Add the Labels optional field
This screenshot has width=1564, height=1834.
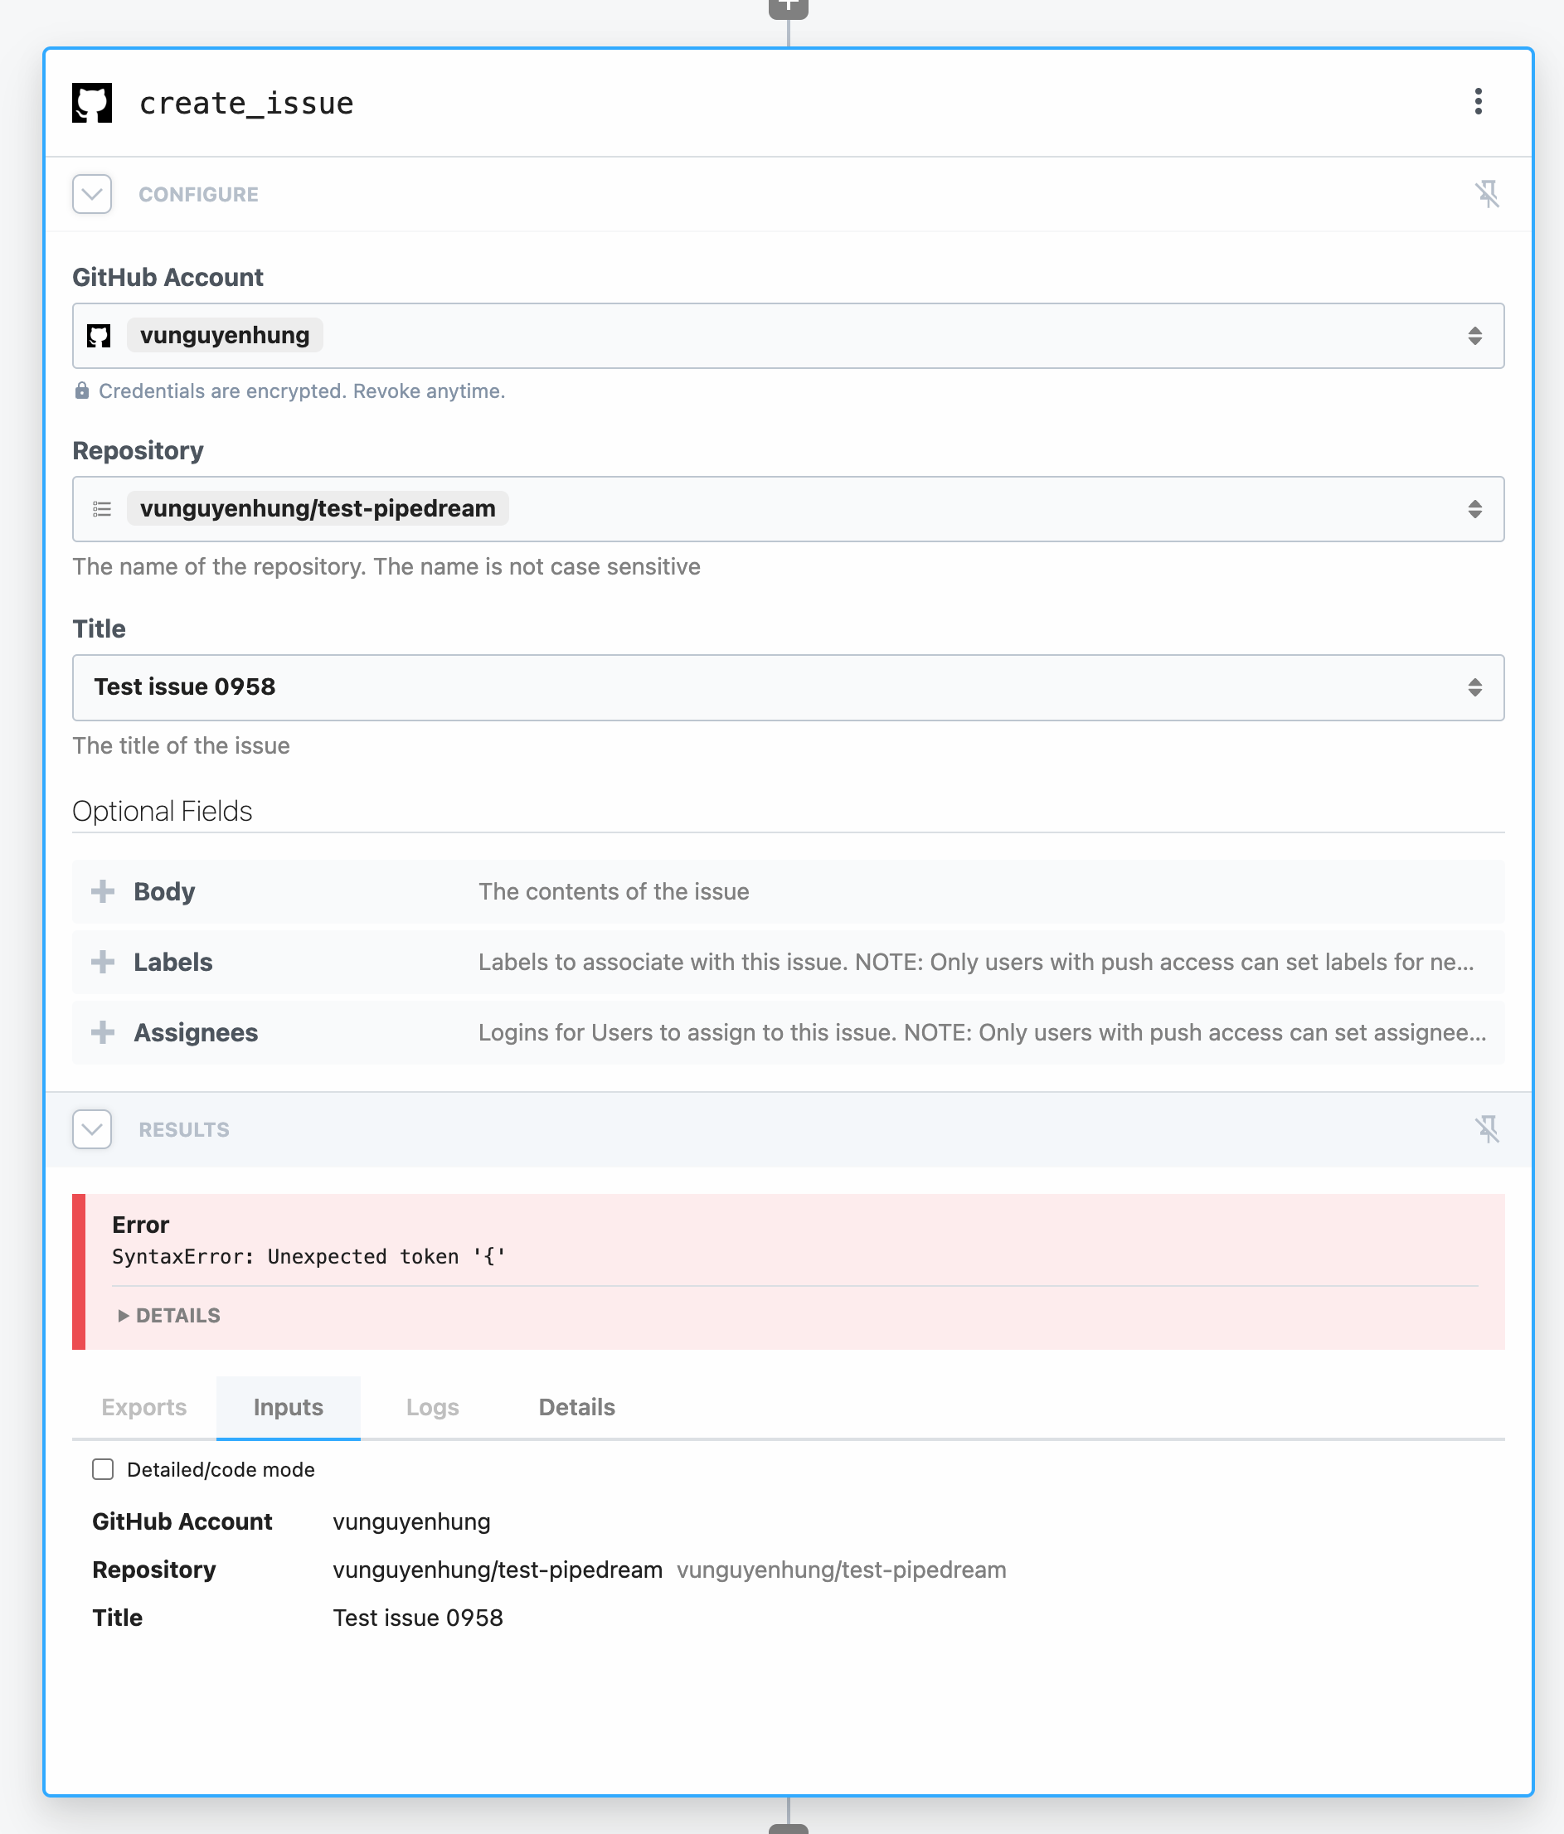[x=103, y=962]
